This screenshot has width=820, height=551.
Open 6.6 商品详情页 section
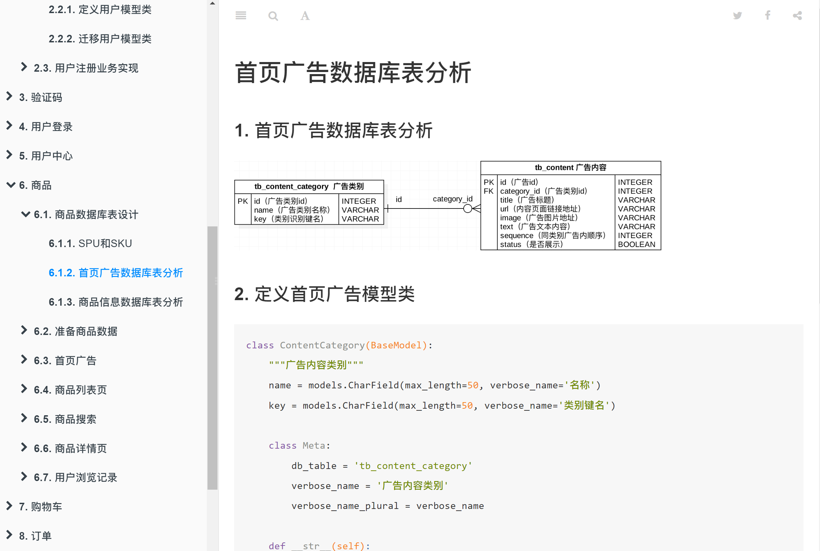click(70, 448)
